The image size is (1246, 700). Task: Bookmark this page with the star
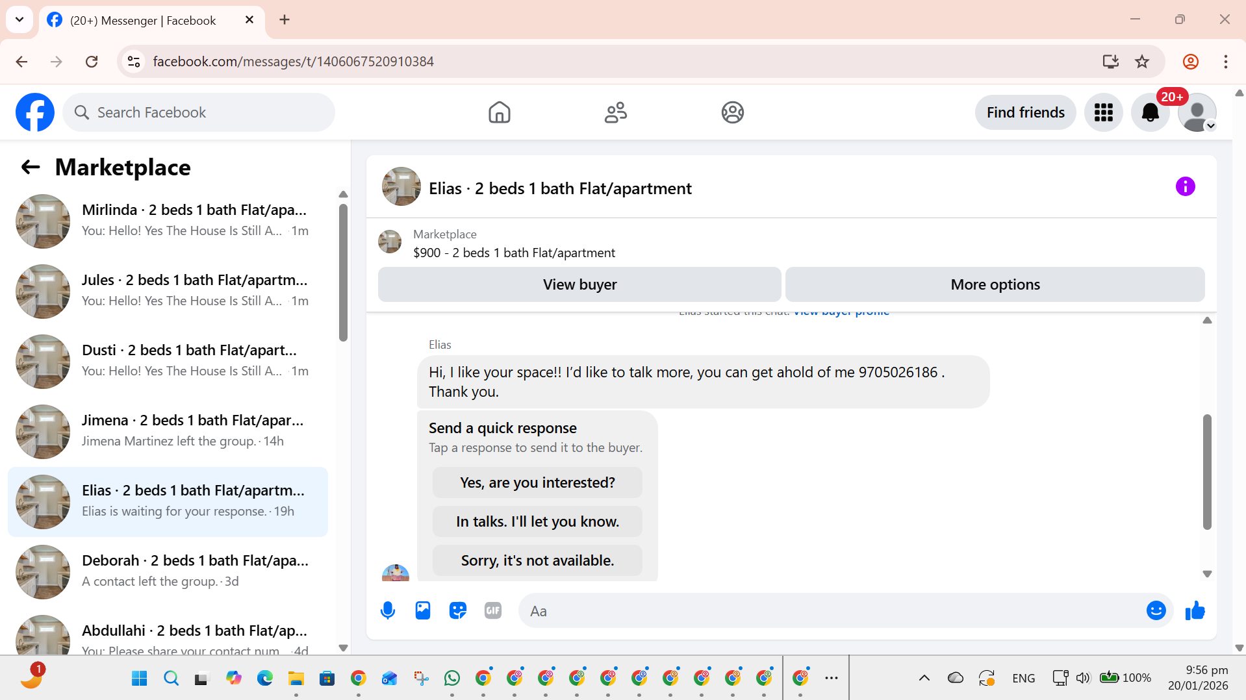(x=1142, y=62)
